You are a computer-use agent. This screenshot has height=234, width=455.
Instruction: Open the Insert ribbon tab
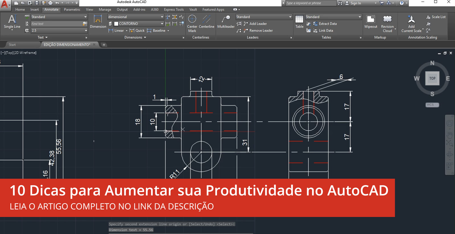(35, 10)
